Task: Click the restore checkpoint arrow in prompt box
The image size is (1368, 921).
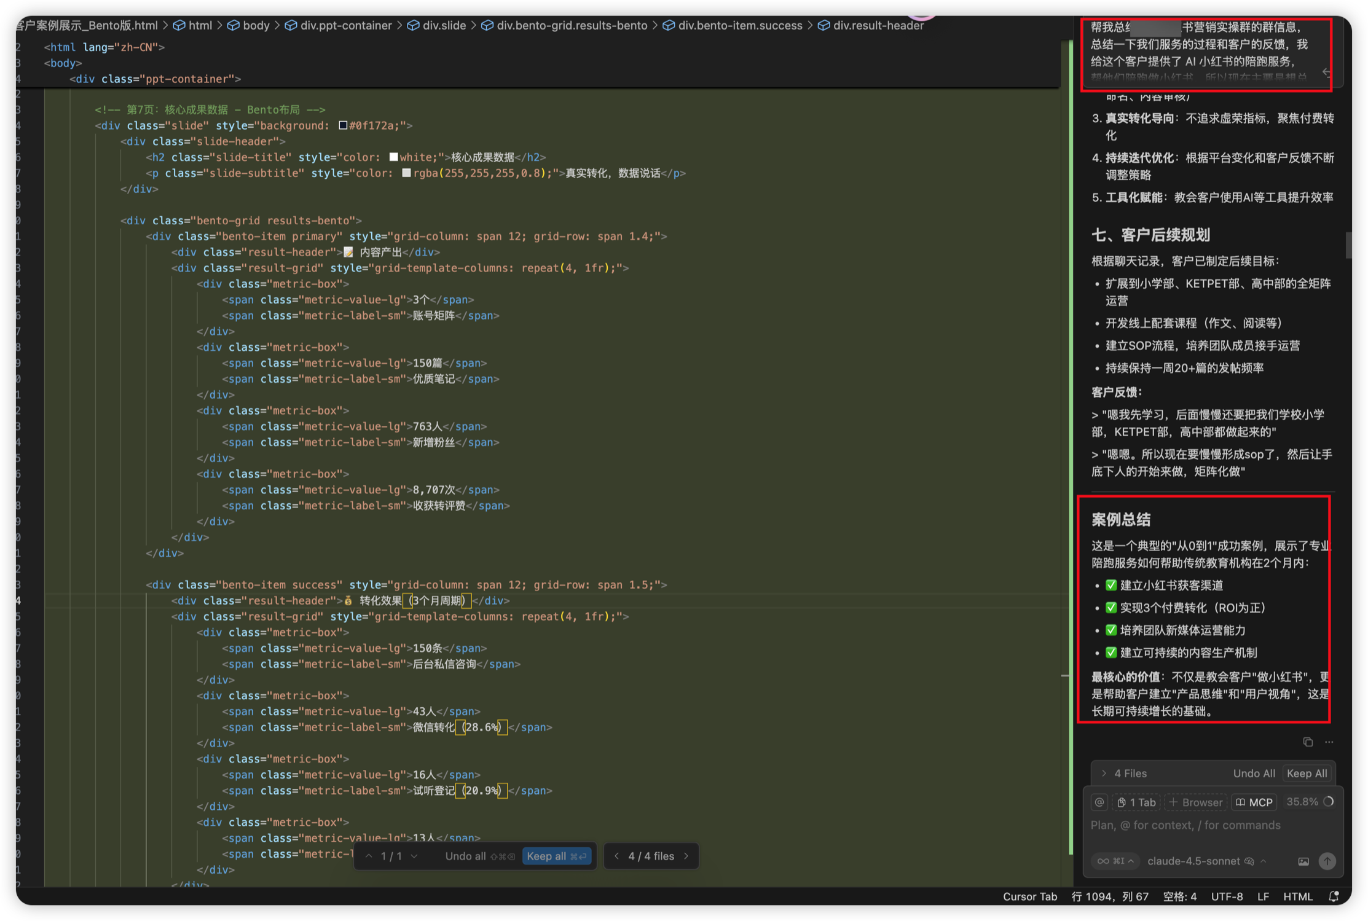Action: (x=1326, y=73)
